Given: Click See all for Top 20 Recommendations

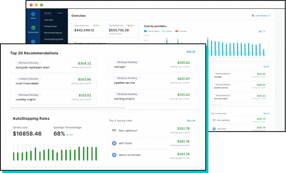Looking at the screenshot, I should [x=191, y=52].
